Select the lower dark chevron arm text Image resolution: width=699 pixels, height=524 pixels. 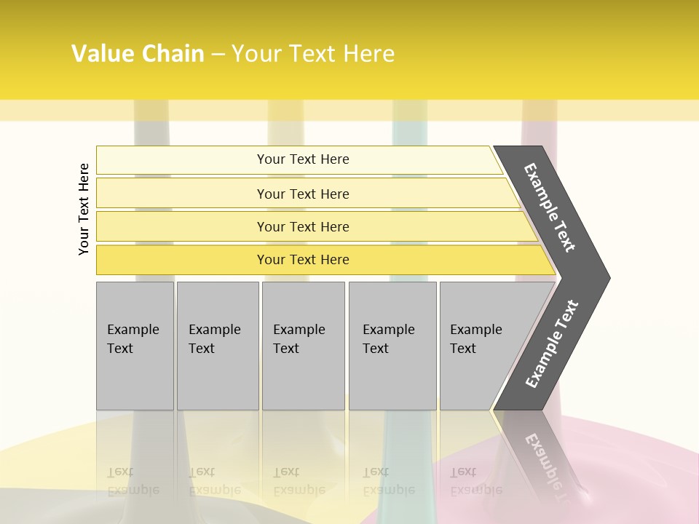click(x=551, y=344)
